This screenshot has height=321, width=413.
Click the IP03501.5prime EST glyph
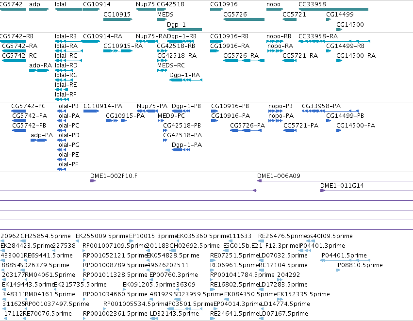coord(184,308)
